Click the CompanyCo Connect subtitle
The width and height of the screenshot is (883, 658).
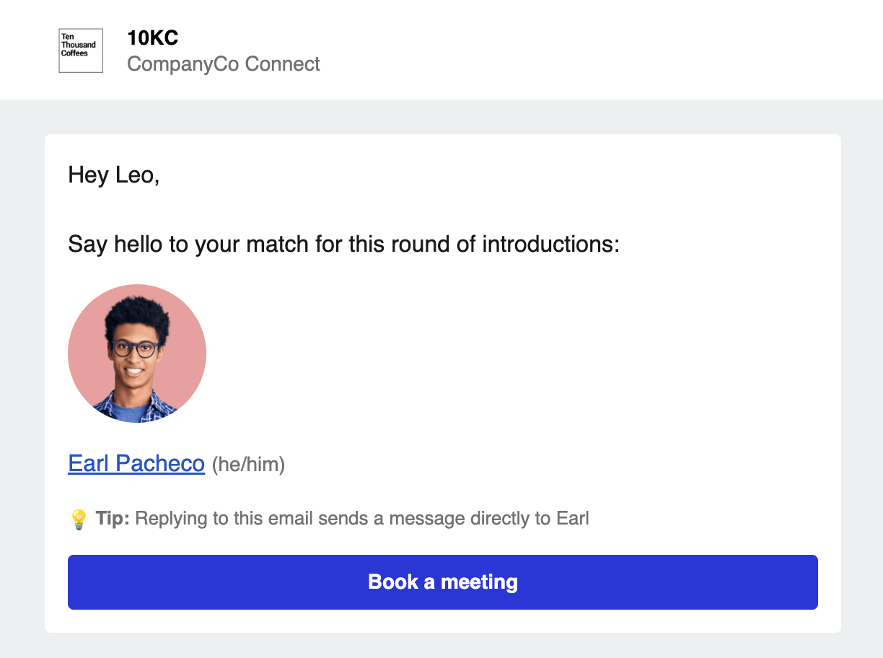tap(224, 64)
